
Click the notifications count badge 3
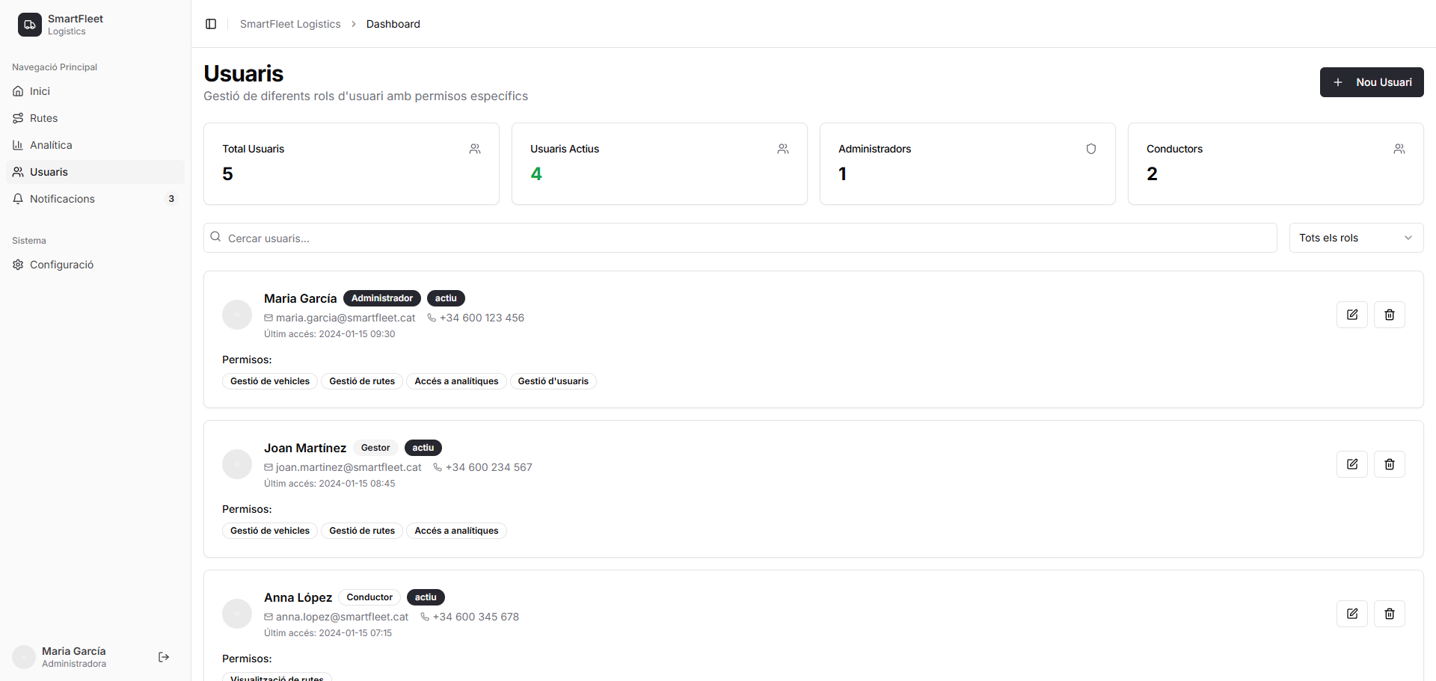(x=171, y=199)
